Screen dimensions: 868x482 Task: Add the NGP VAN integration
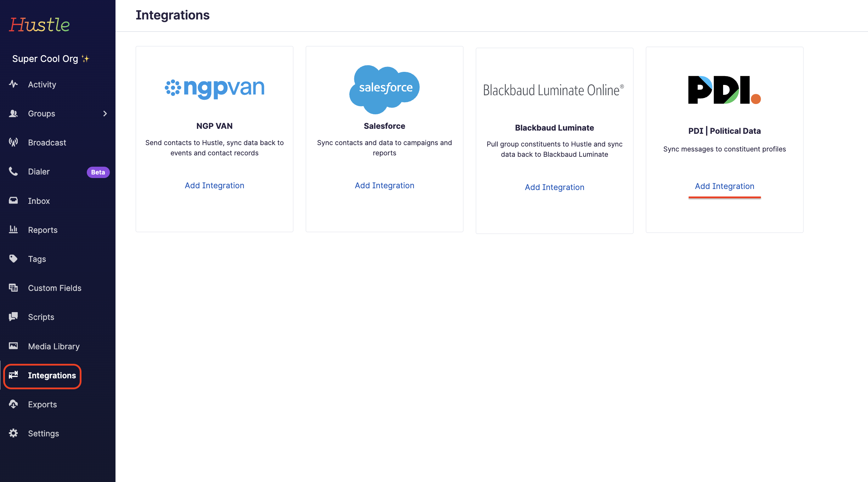(214, 185)
